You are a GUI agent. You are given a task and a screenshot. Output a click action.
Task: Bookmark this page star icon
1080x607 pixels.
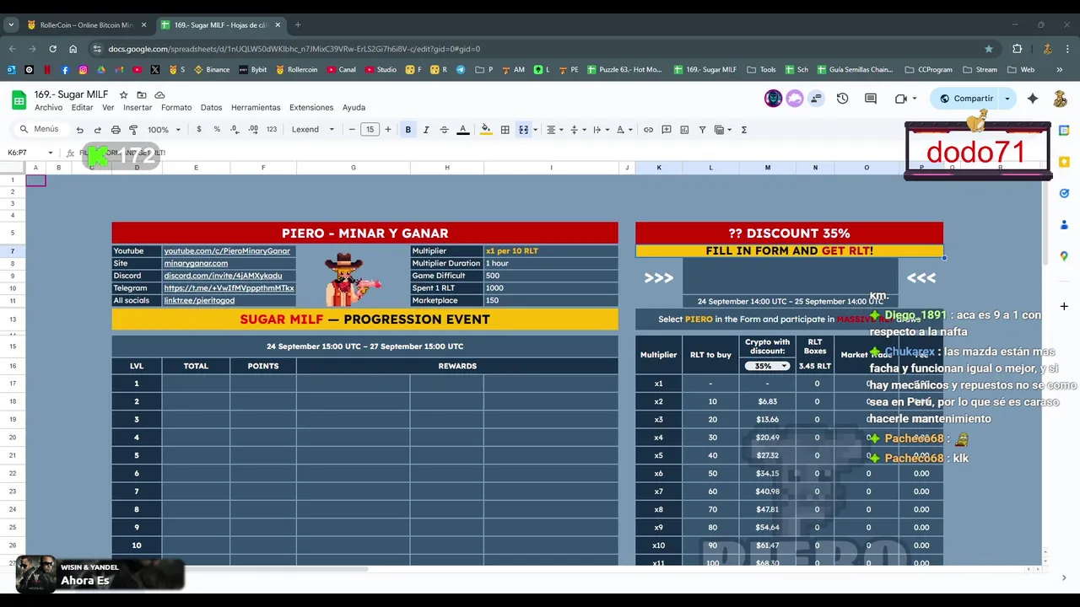989,49
